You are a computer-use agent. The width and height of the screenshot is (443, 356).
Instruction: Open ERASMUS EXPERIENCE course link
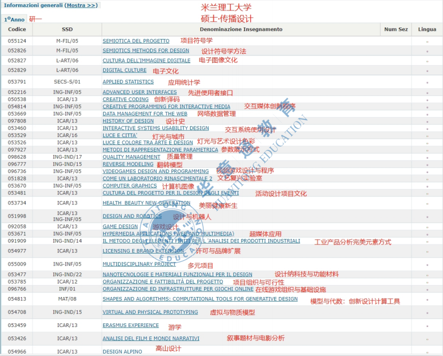click(131, 325)
